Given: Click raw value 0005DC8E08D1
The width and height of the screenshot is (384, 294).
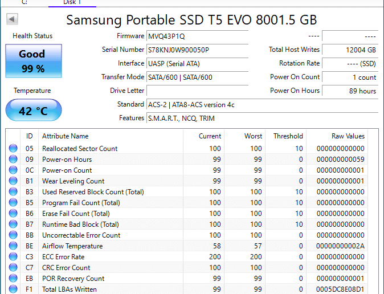Looking at the screenshot, I should [340, 289].
